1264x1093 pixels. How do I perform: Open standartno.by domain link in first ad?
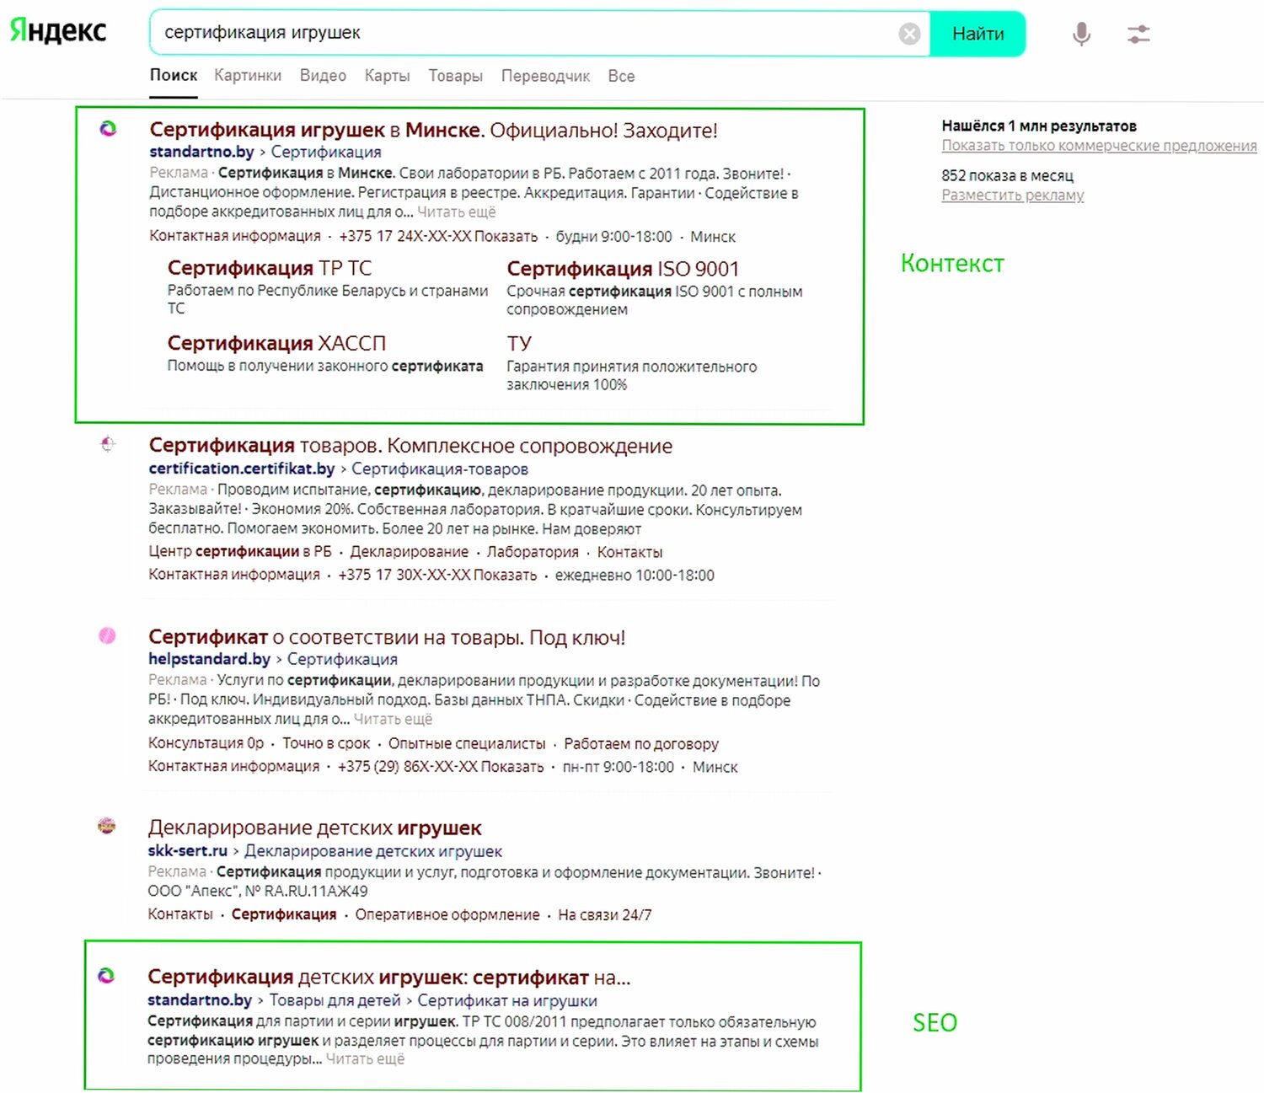coord(201,152)
